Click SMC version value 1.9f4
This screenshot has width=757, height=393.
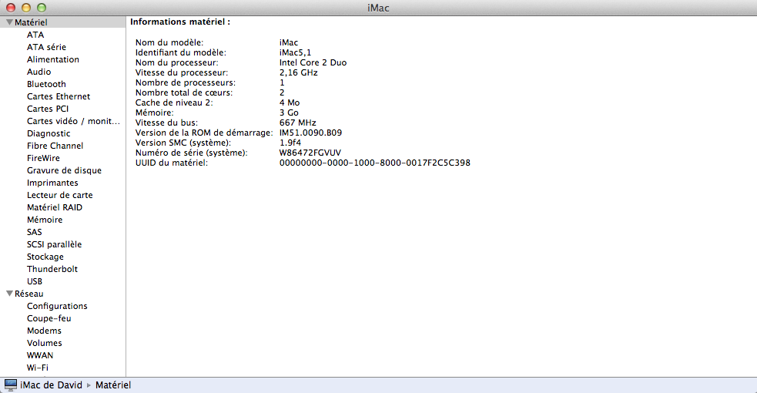point(290,143)
